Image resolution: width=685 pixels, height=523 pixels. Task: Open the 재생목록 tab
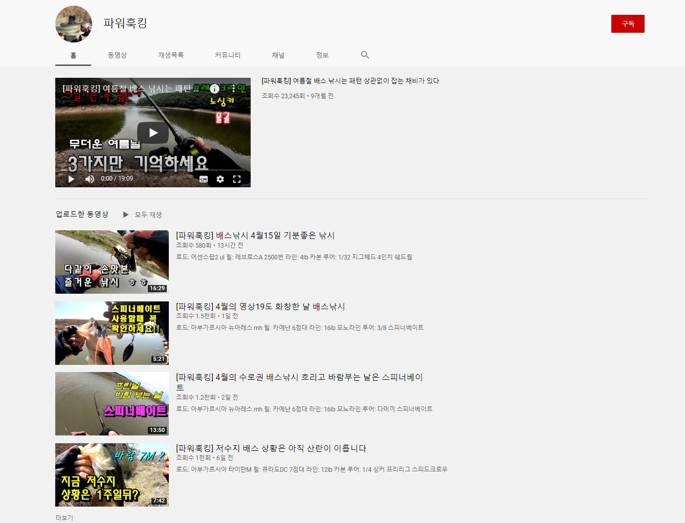click(171, 55)
